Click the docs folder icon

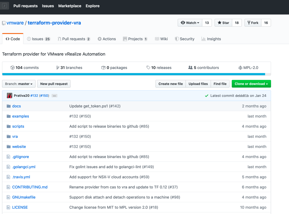tap(8, 106)
